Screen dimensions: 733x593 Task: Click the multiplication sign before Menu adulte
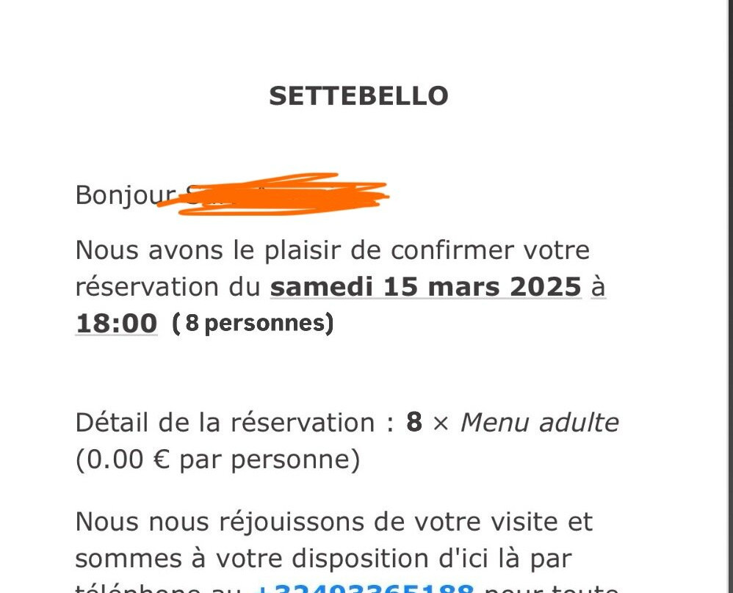tap(441, 423)
